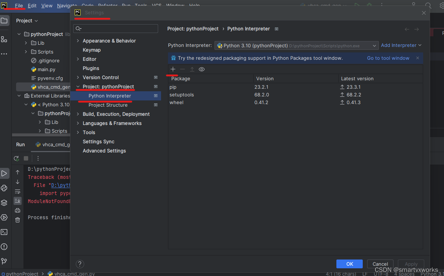Click the minus icon to uninstall a package
The image size is (444, 276).
pyautogui.click(x=183, y=69)
